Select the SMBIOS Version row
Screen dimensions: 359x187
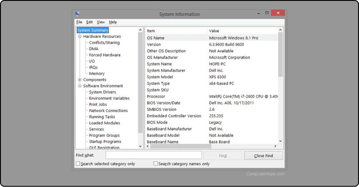tap(212, 110)
